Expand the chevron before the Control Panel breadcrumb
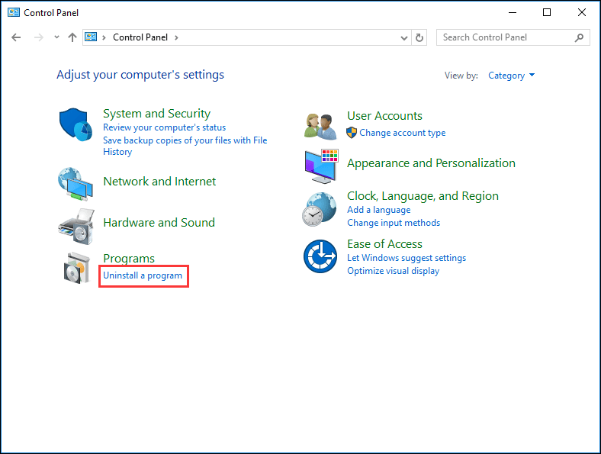Screen dimensions: 601x454 click(104, 37)
